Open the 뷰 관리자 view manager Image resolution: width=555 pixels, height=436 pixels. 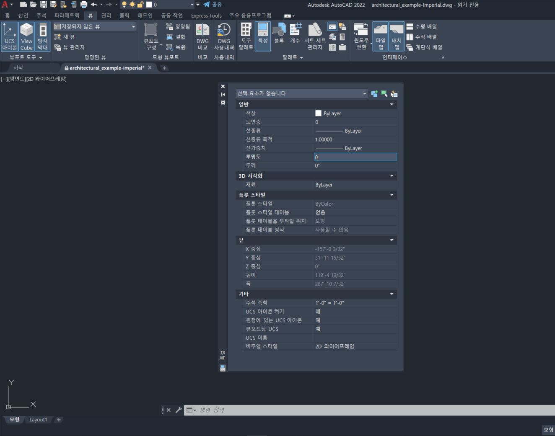[x=70, y=47]
